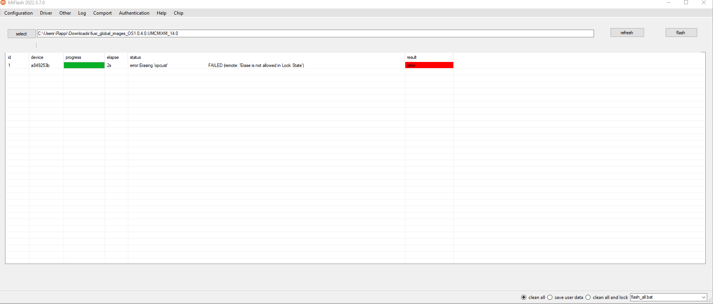713x304 pixels.
Task: Open the Driver menu
Action: [x=46, y=13]
